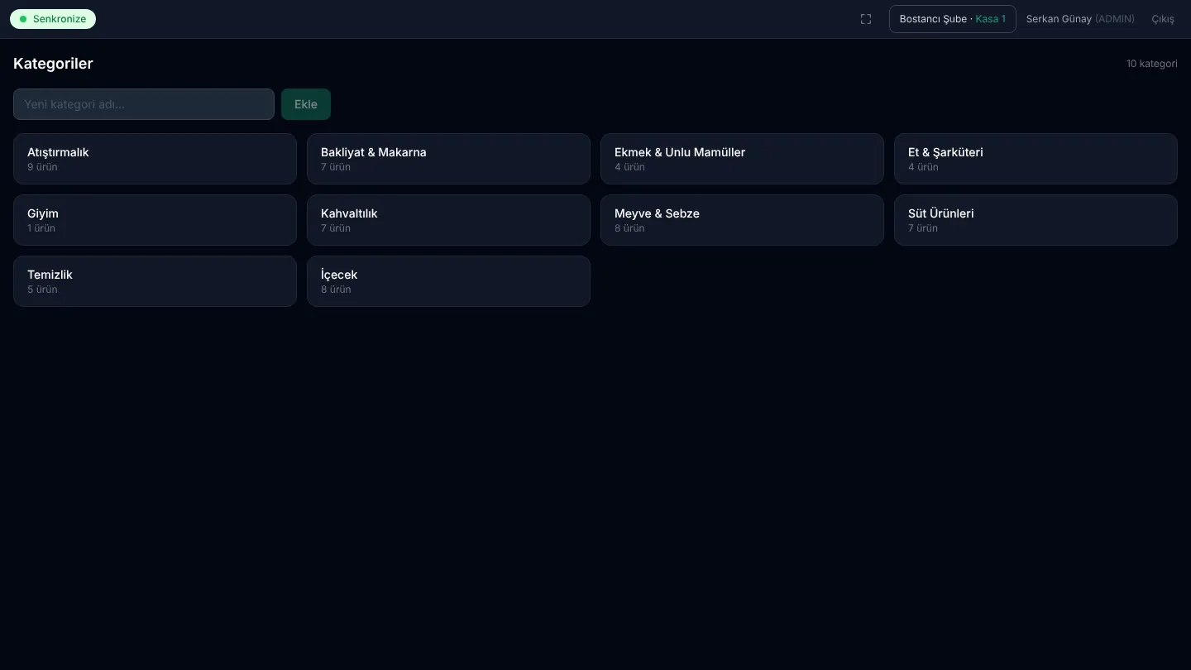Viewport: 1191px width, 670px height.
Task: Open Bostancı Şube Kasa 1 selector
Action: 952,19
